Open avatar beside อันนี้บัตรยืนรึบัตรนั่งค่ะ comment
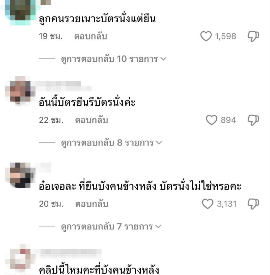This screenshot has width=270, height=275. (x=20, y=90)
